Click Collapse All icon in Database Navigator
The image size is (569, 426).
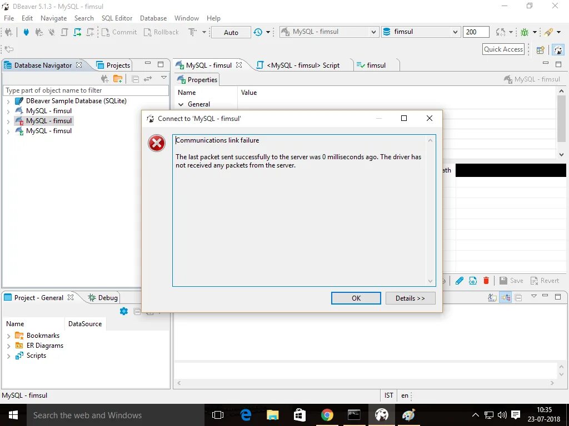136,79
